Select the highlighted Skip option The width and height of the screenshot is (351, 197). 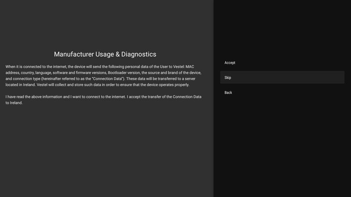228,77
